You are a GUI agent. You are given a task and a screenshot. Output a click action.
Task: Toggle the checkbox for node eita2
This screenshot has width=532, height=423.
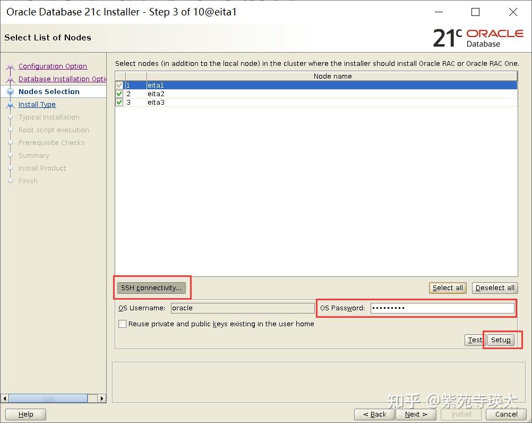119,94
